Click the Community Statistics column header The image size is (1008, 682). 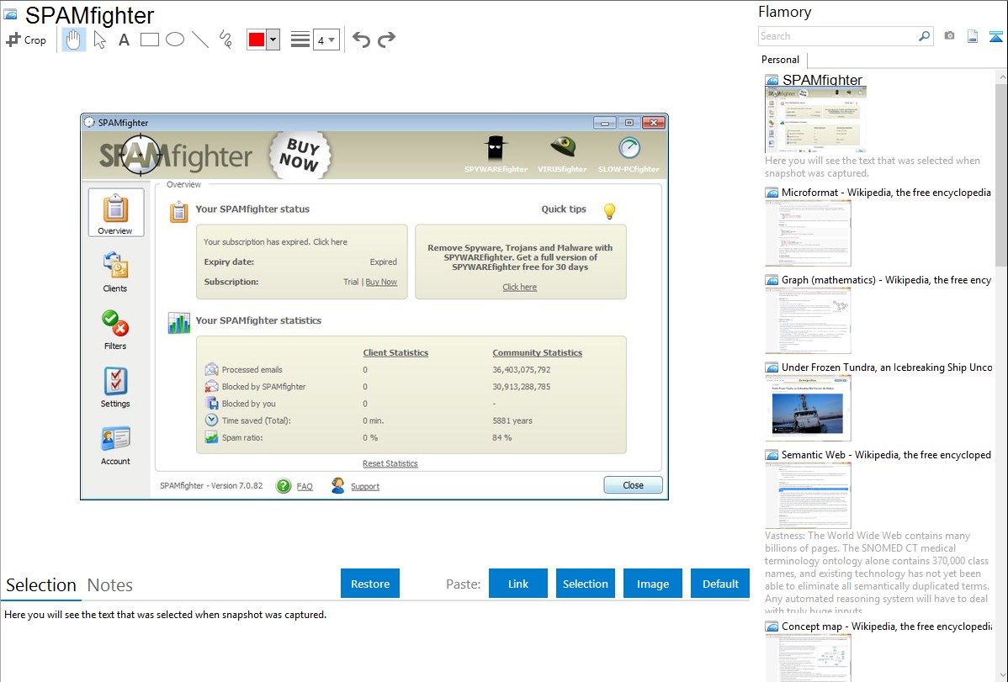pos(538,353)
